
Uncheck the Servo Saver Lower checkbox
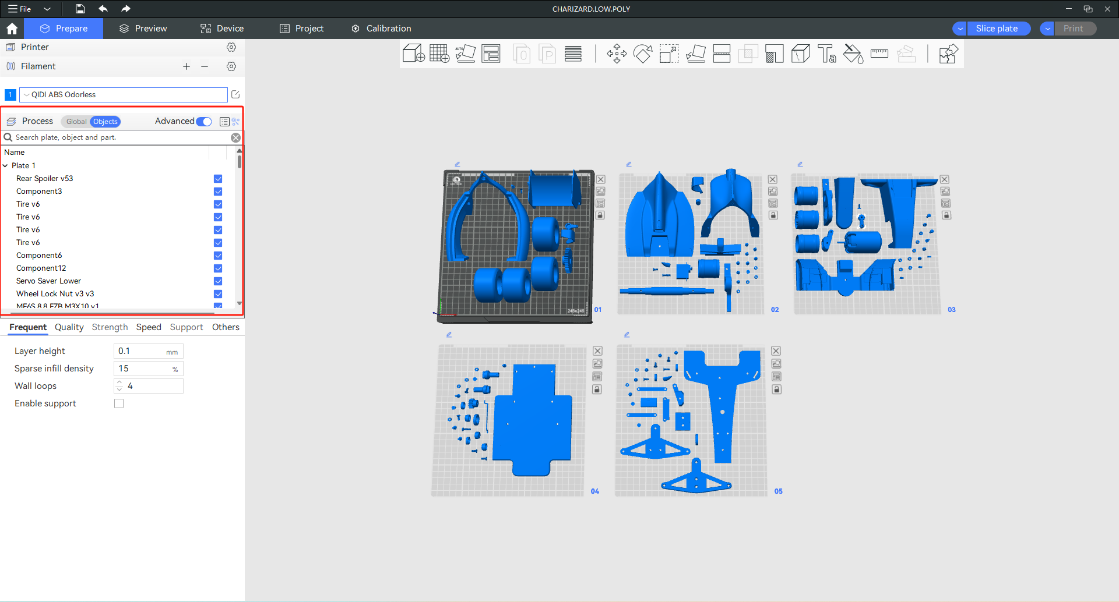point(218,281)
